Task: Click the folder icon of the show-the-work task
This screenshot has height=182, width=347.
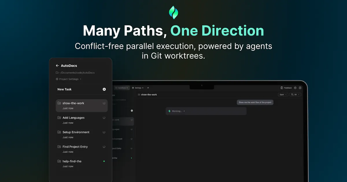Action: [x=59, y=103]
